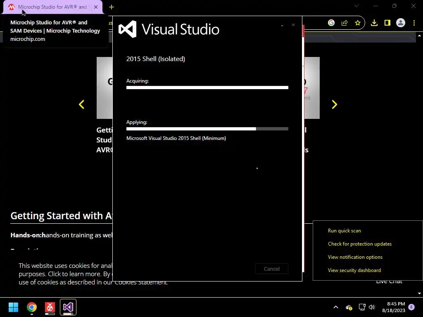Open the red installer app in taskbar
Viewport: 423px width, 317px height.
point(50,307)
